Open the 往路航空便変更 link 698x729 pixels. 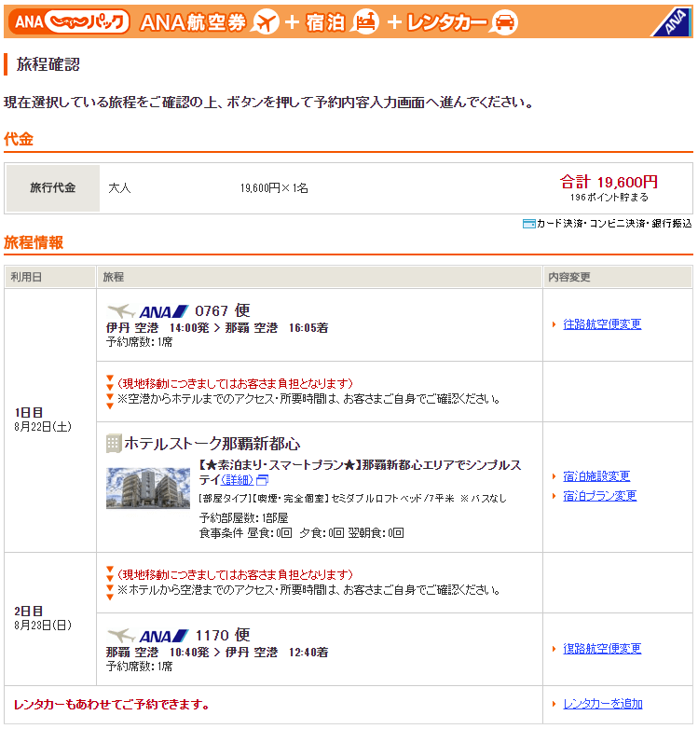point(602,324)
